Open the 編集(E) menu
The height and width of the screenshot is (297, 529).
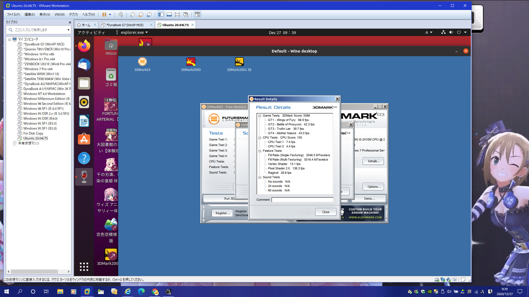[30, 15]
